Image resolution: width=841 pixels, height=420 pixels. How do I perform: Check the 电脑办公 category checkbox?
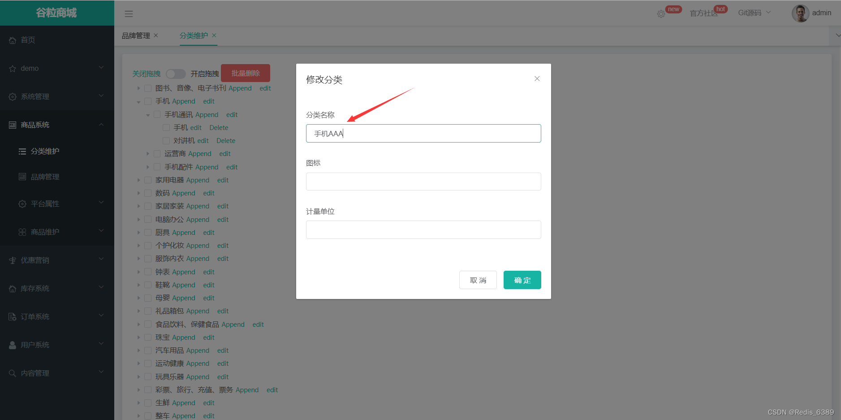pos(148,220)
